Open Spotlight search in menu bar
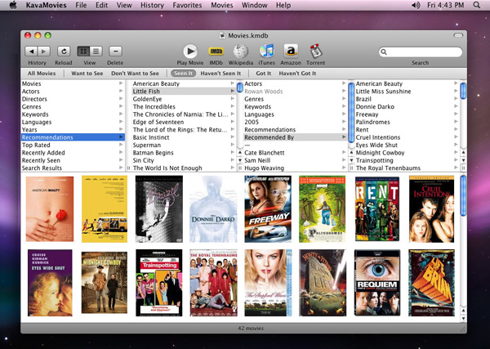 tap(477, 6)
